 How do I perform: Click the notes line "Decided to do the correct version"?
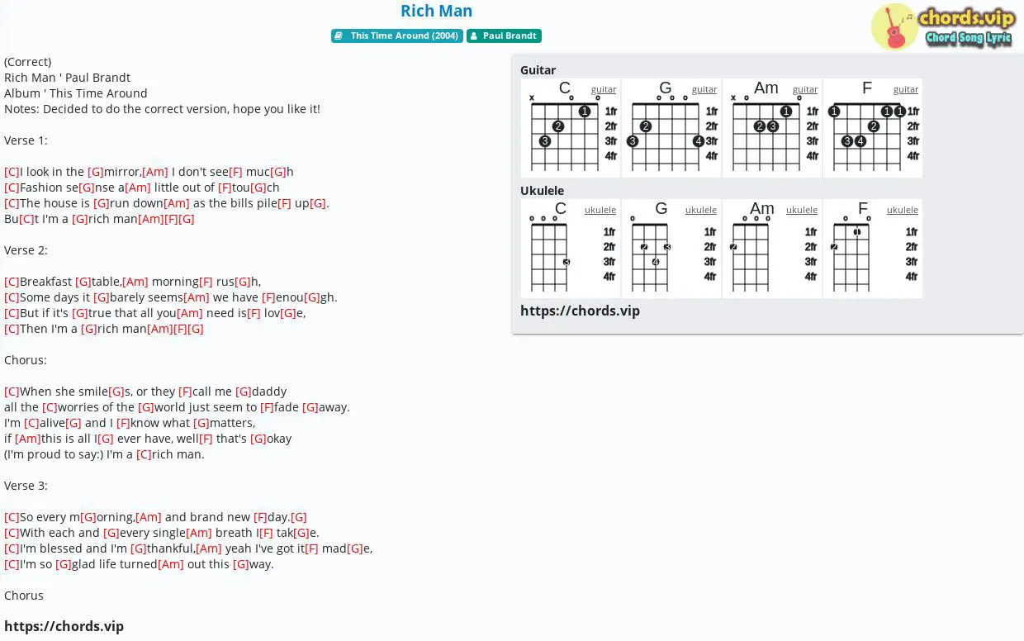tap(162, 109)
